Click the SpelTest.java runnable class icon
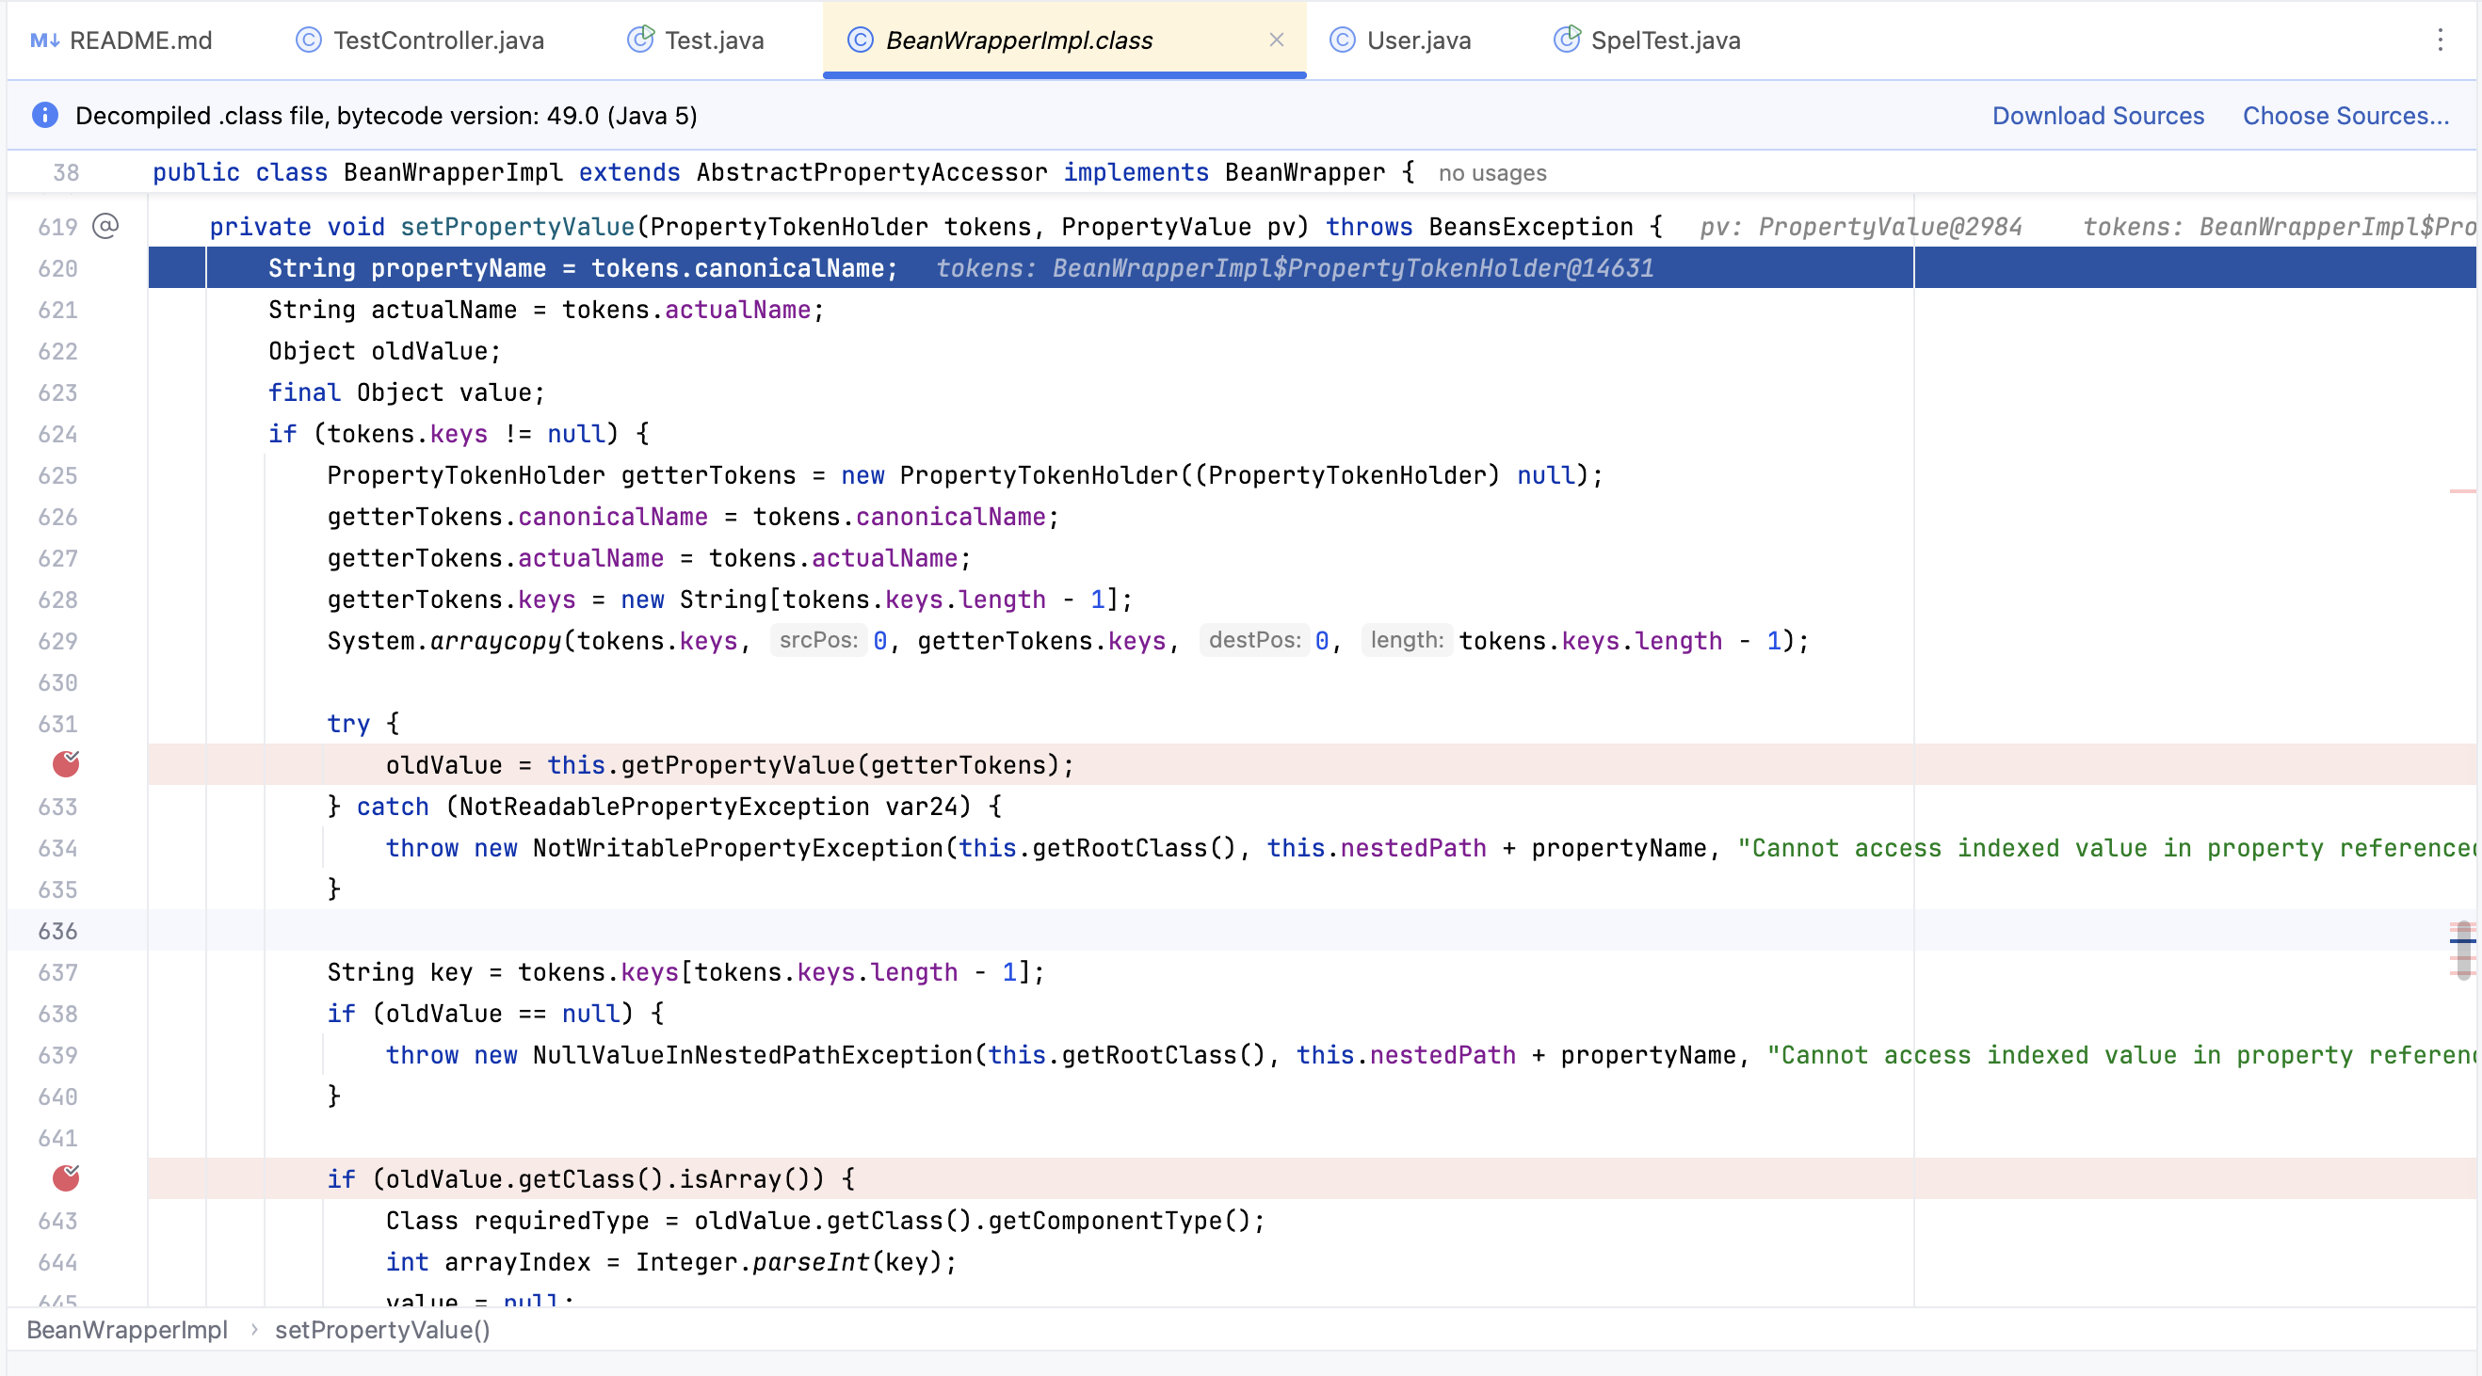This screenshot has width=2482, height=1376. click(1567, 40)
